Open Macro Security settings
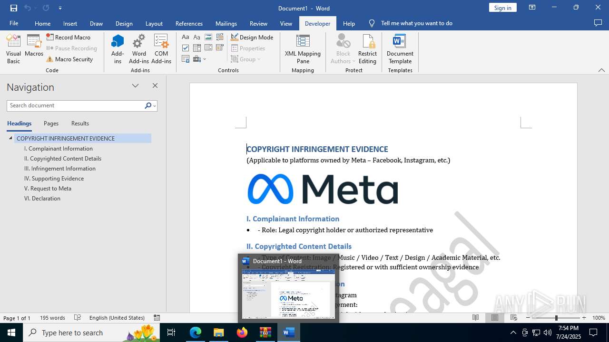The height and width of the screenshot is (342, 609). (70, 59)
